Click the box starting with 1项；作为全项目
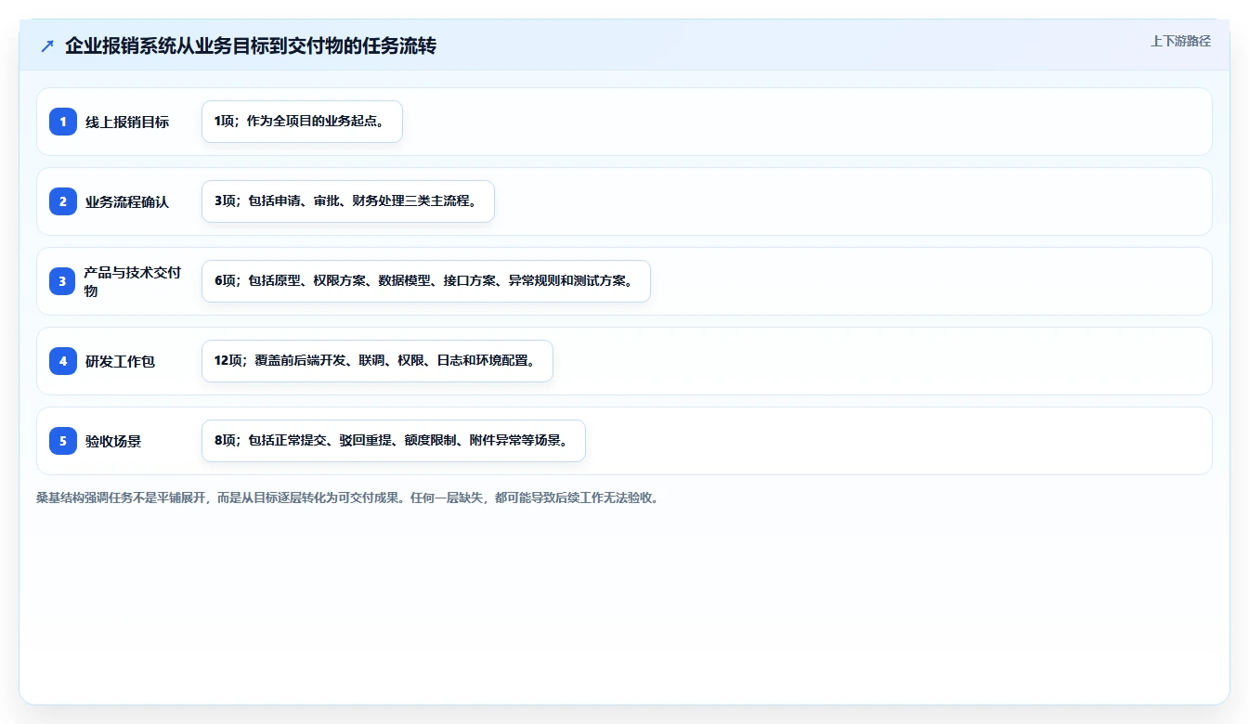Screen dimensions: 1249x724 coord(302,122)
